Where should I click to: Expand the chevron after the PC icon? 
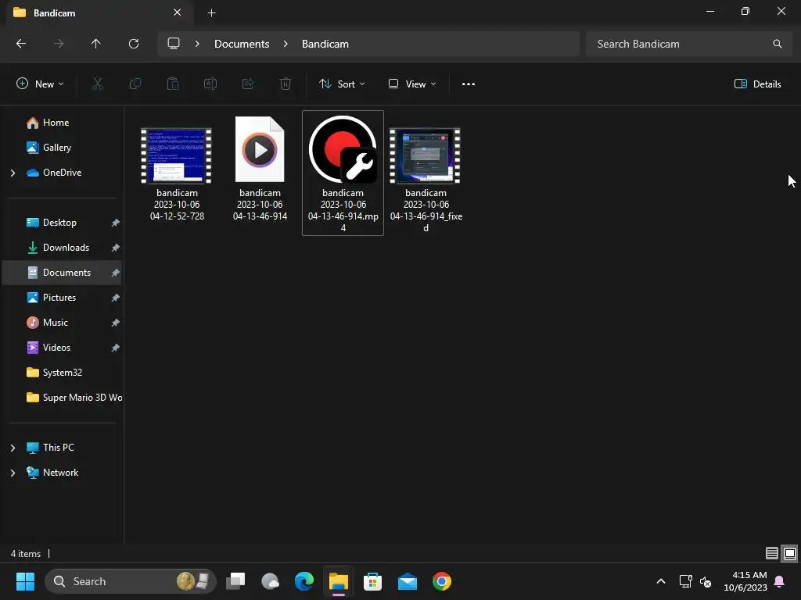(197, 44)
